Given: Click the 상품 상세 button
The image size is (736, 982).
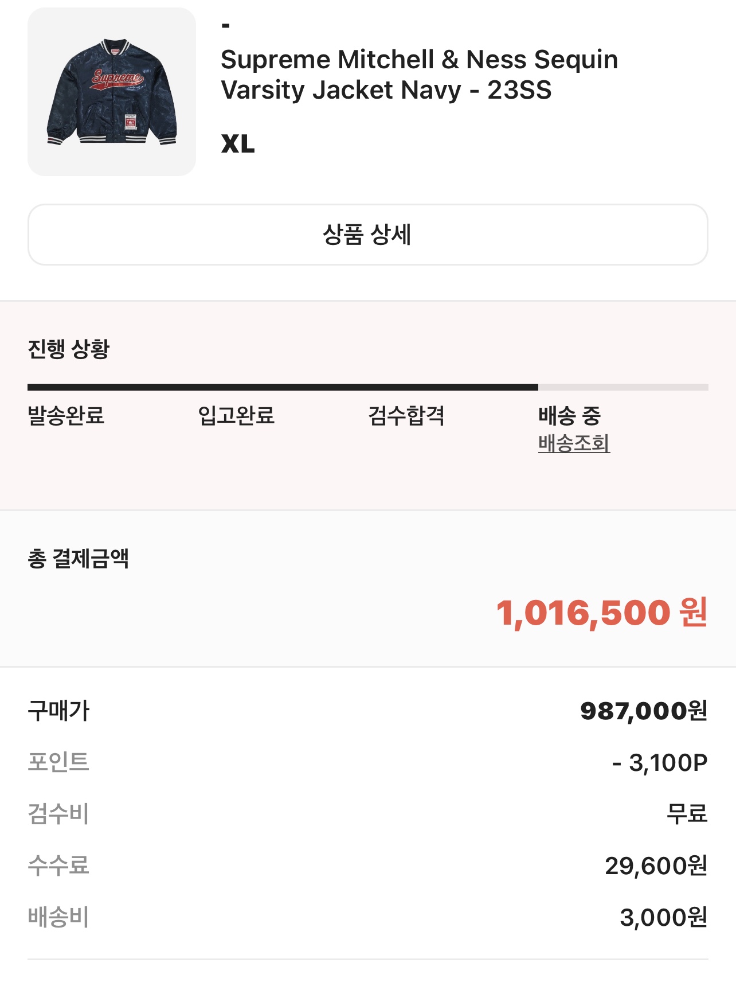Looking at the screenshot, I should pyautogui.click(x=368, y=235).
